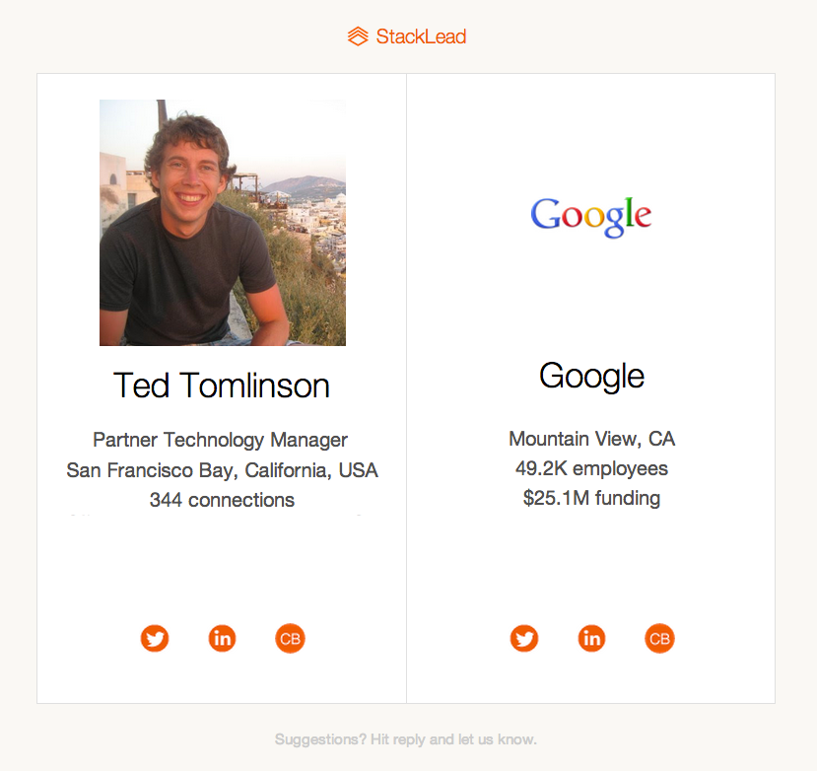
Task: Click Ted Tomlinson's profile photo
Action: click(223, 223)
